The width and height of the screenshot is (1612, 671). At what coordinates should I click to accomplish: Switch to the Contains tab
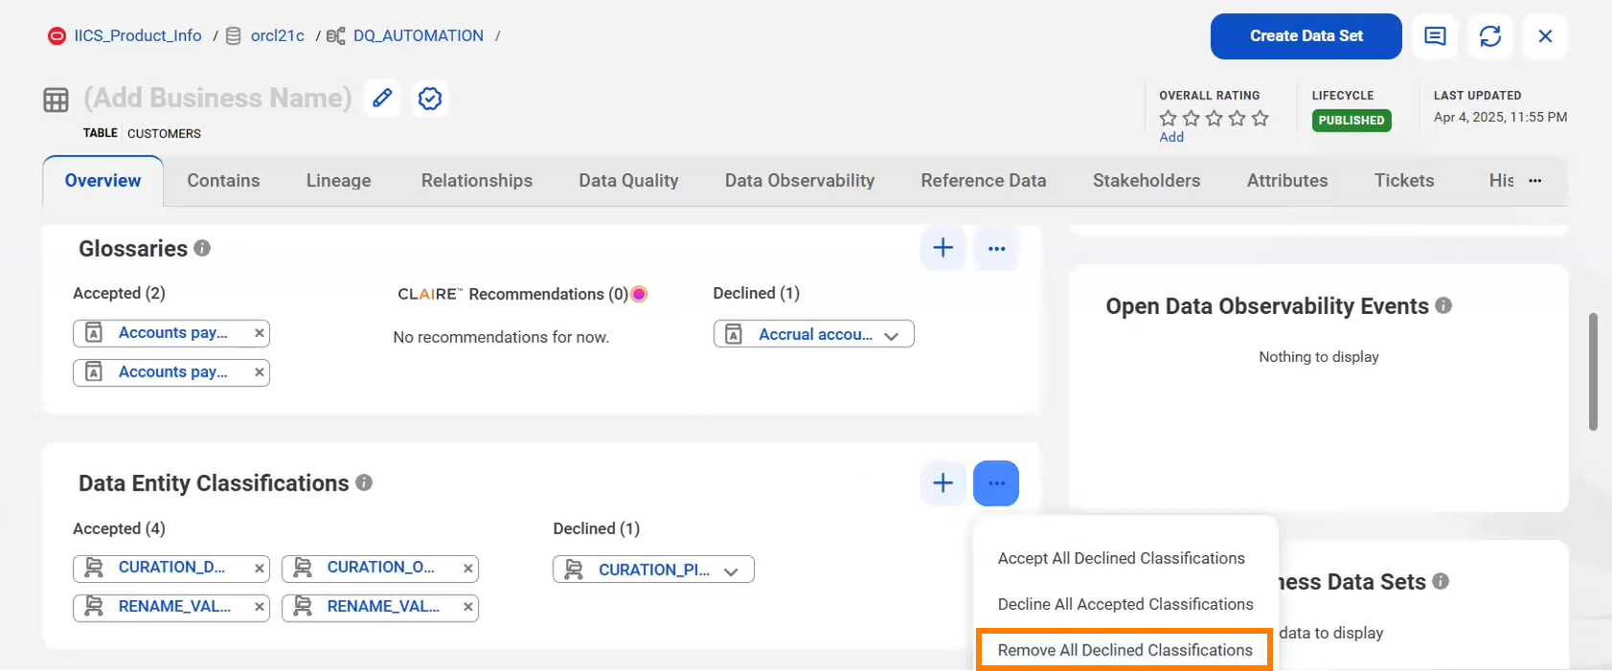[223, 181]
